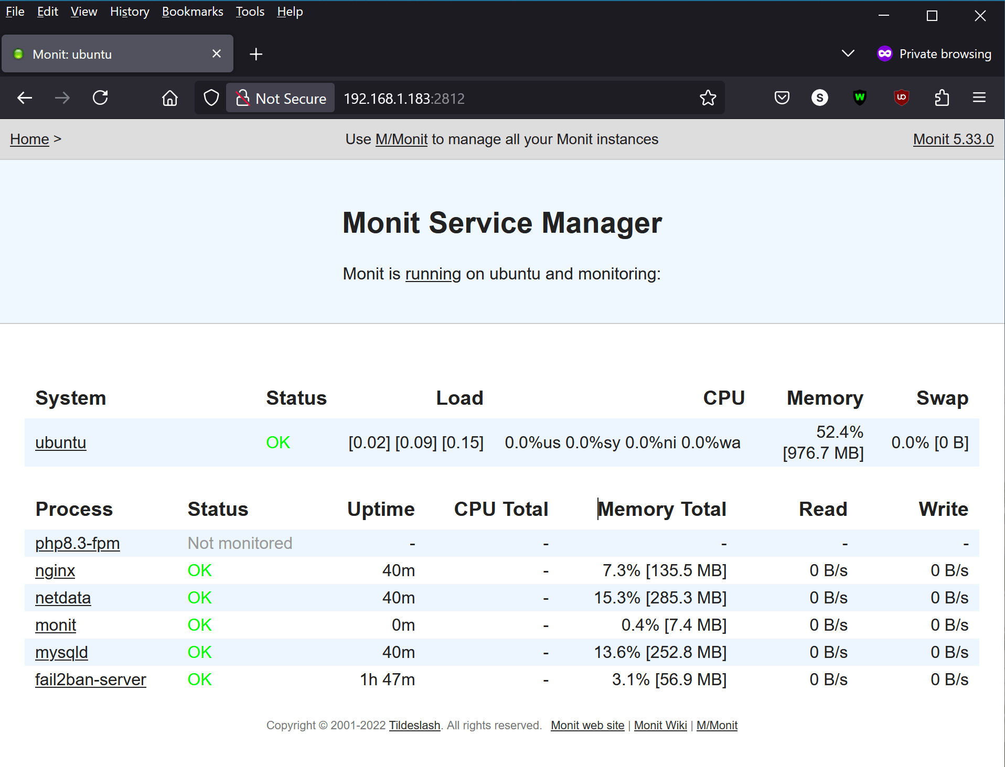The image size is (1005, 767).
Task: Click the address bar URL 192.168.1.183:2812
Action: (404, 99)
